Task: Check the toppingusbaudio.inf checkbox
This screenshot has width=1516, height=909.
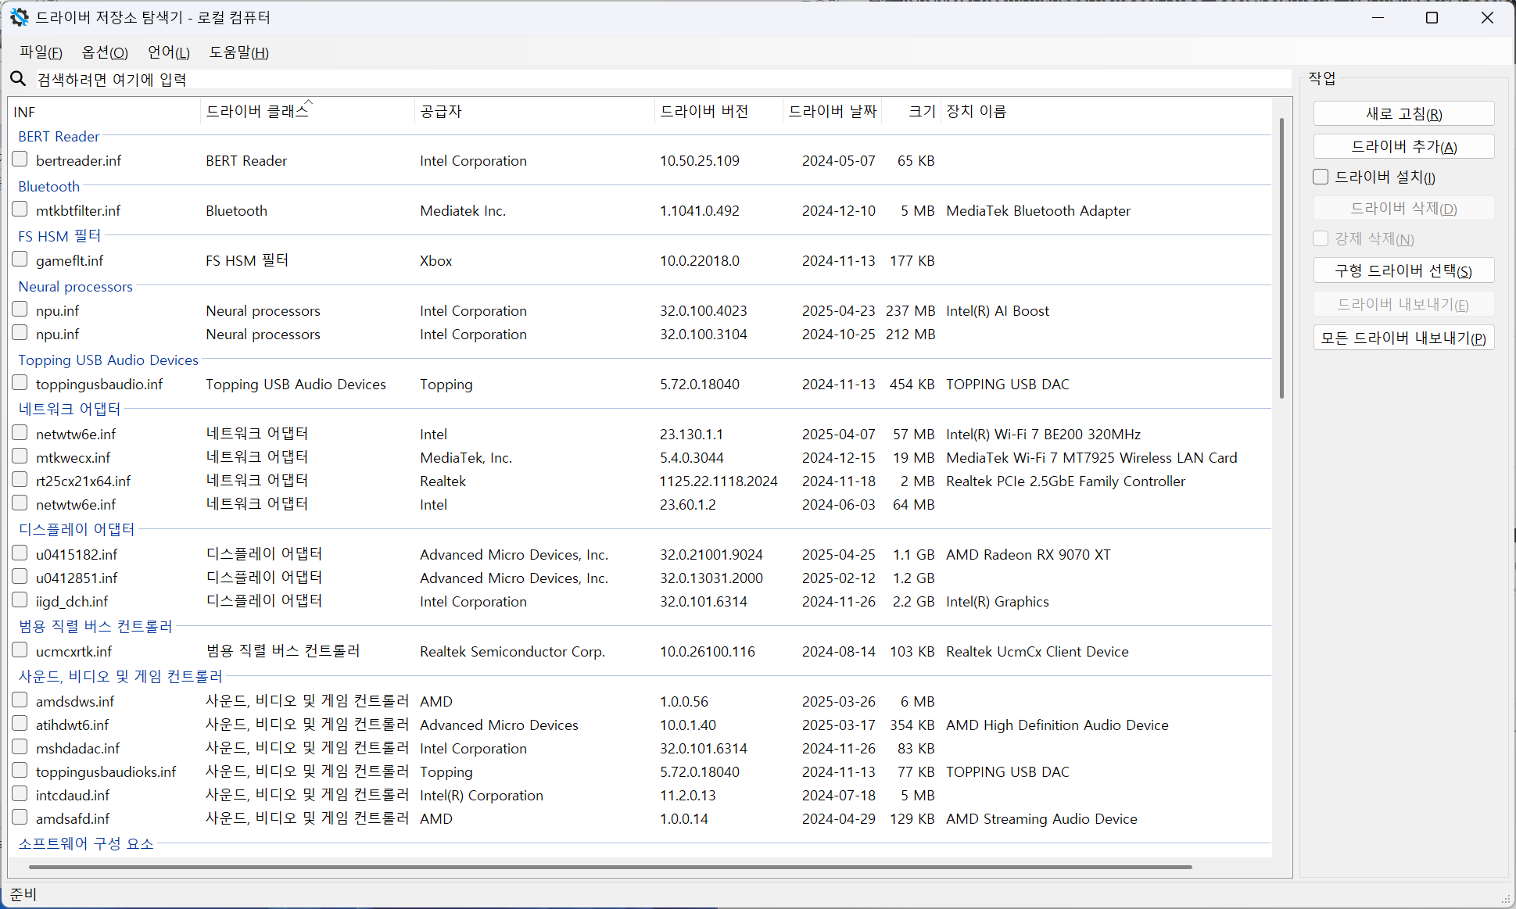Action: click(x=20, y=383)
